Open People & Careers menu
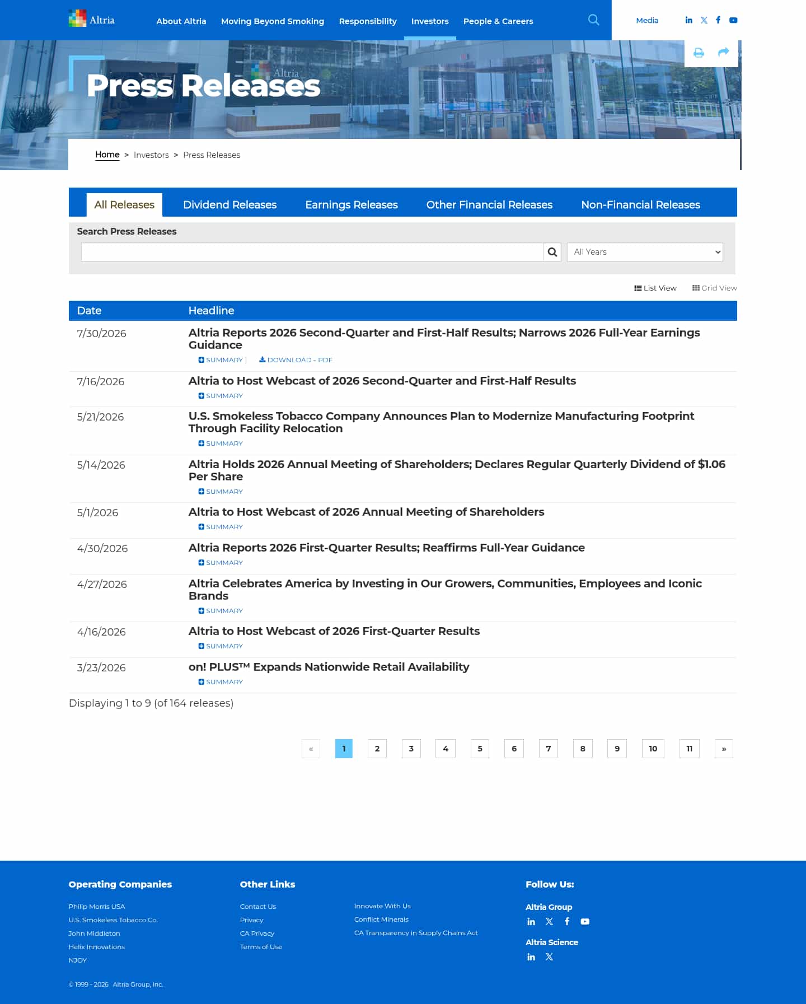This screenshot has height=1004, width=806. (498, 21)
